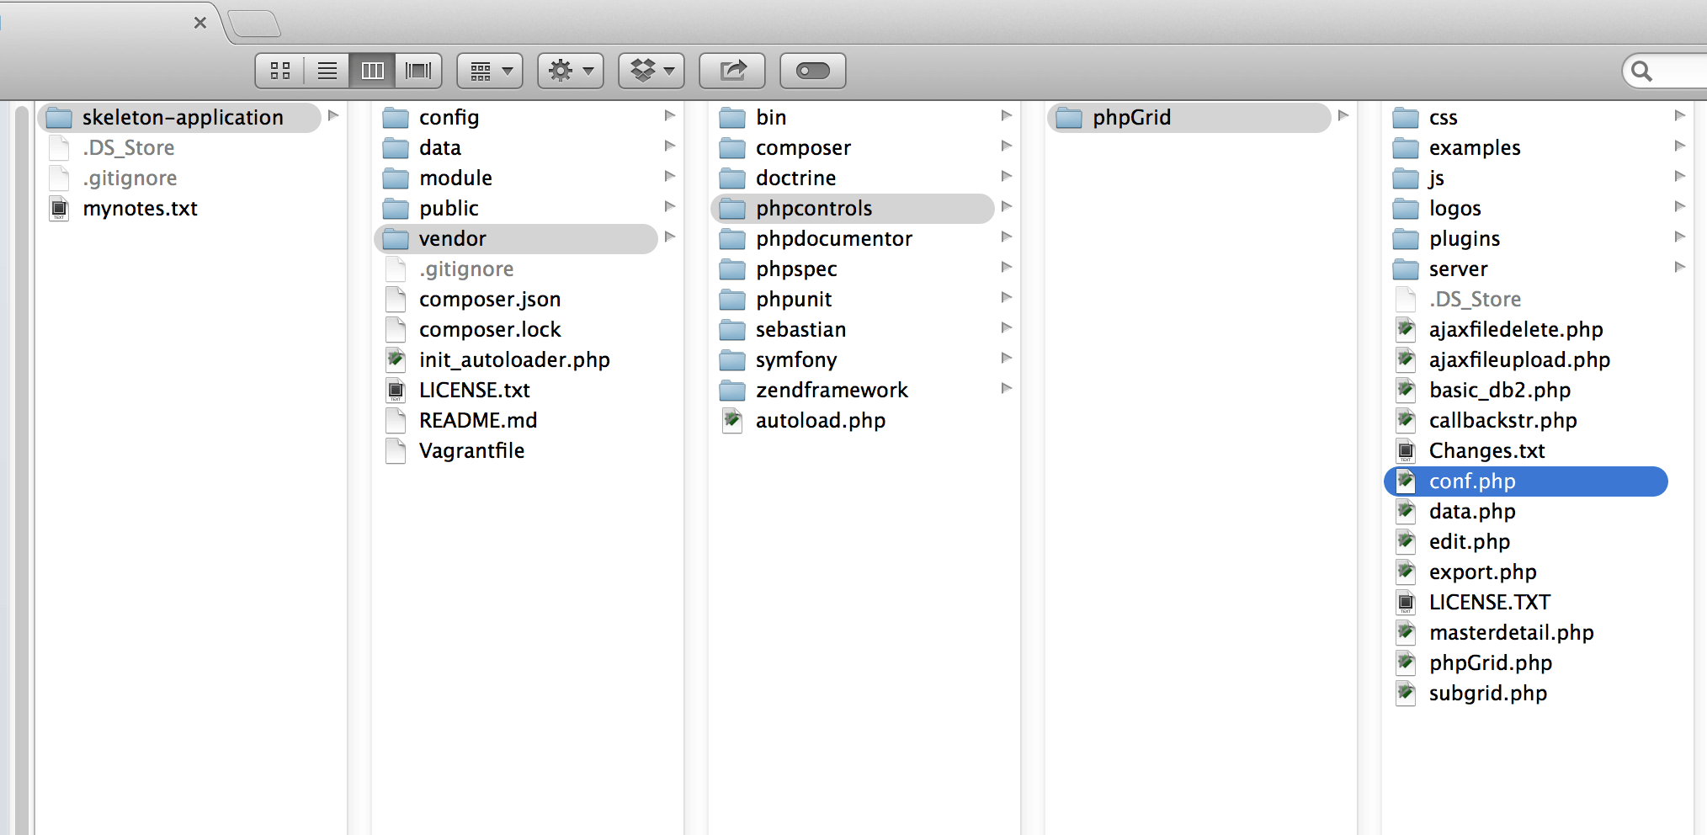
Task: Click the Finder search field
Action: 1667,71
